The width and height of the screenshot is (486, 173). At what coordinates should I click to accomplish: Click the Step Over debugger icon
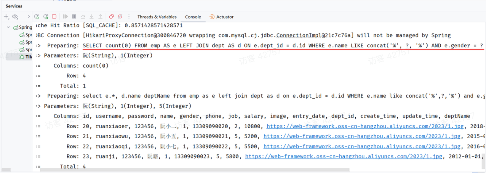[83, 17]
